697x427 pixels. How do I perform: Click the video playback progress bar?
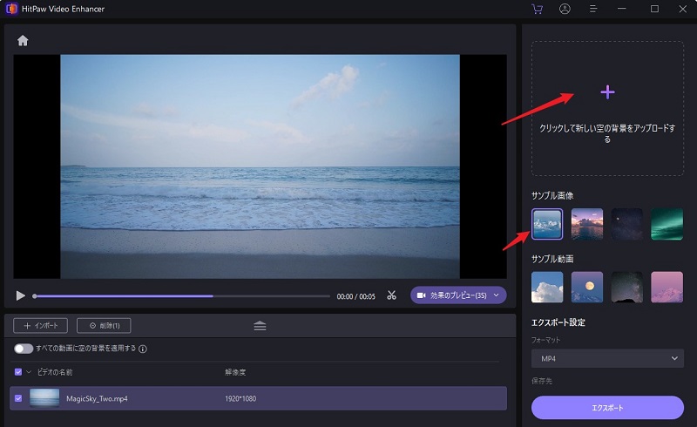click(x=181, y=296)
